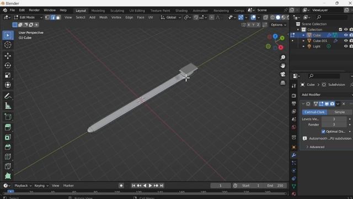This screenshot has height=199, width=353.
Task: Select the Knife tool
Action: tap(8, 166)
